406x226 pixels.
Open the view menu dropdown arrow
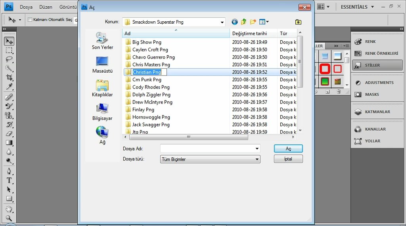[268, 22]
